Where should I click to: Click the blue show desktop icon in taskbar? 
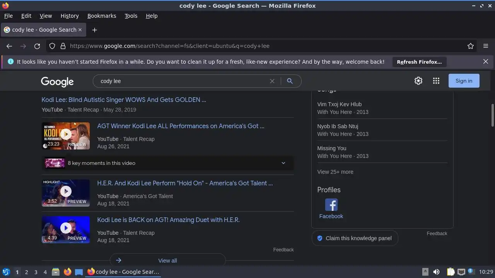click(x=79, y=272)
